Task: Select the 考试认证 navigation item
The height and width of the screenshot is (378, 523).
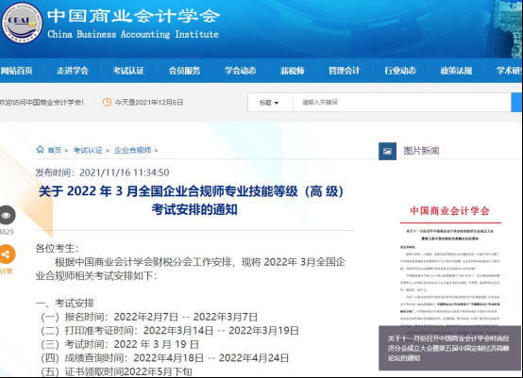Action: [x=128, y=71]
